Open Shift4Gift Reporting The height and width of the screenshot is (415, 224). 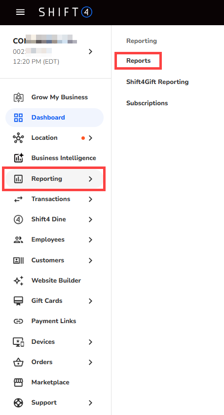(157, 82)
